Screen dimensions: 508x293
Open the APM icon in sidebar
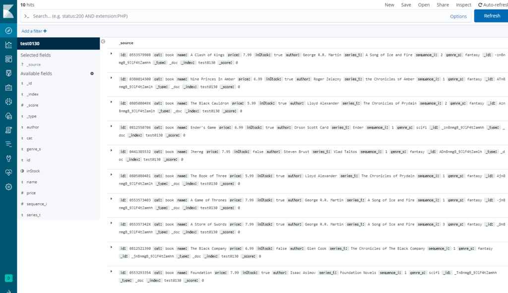[8, 144]
